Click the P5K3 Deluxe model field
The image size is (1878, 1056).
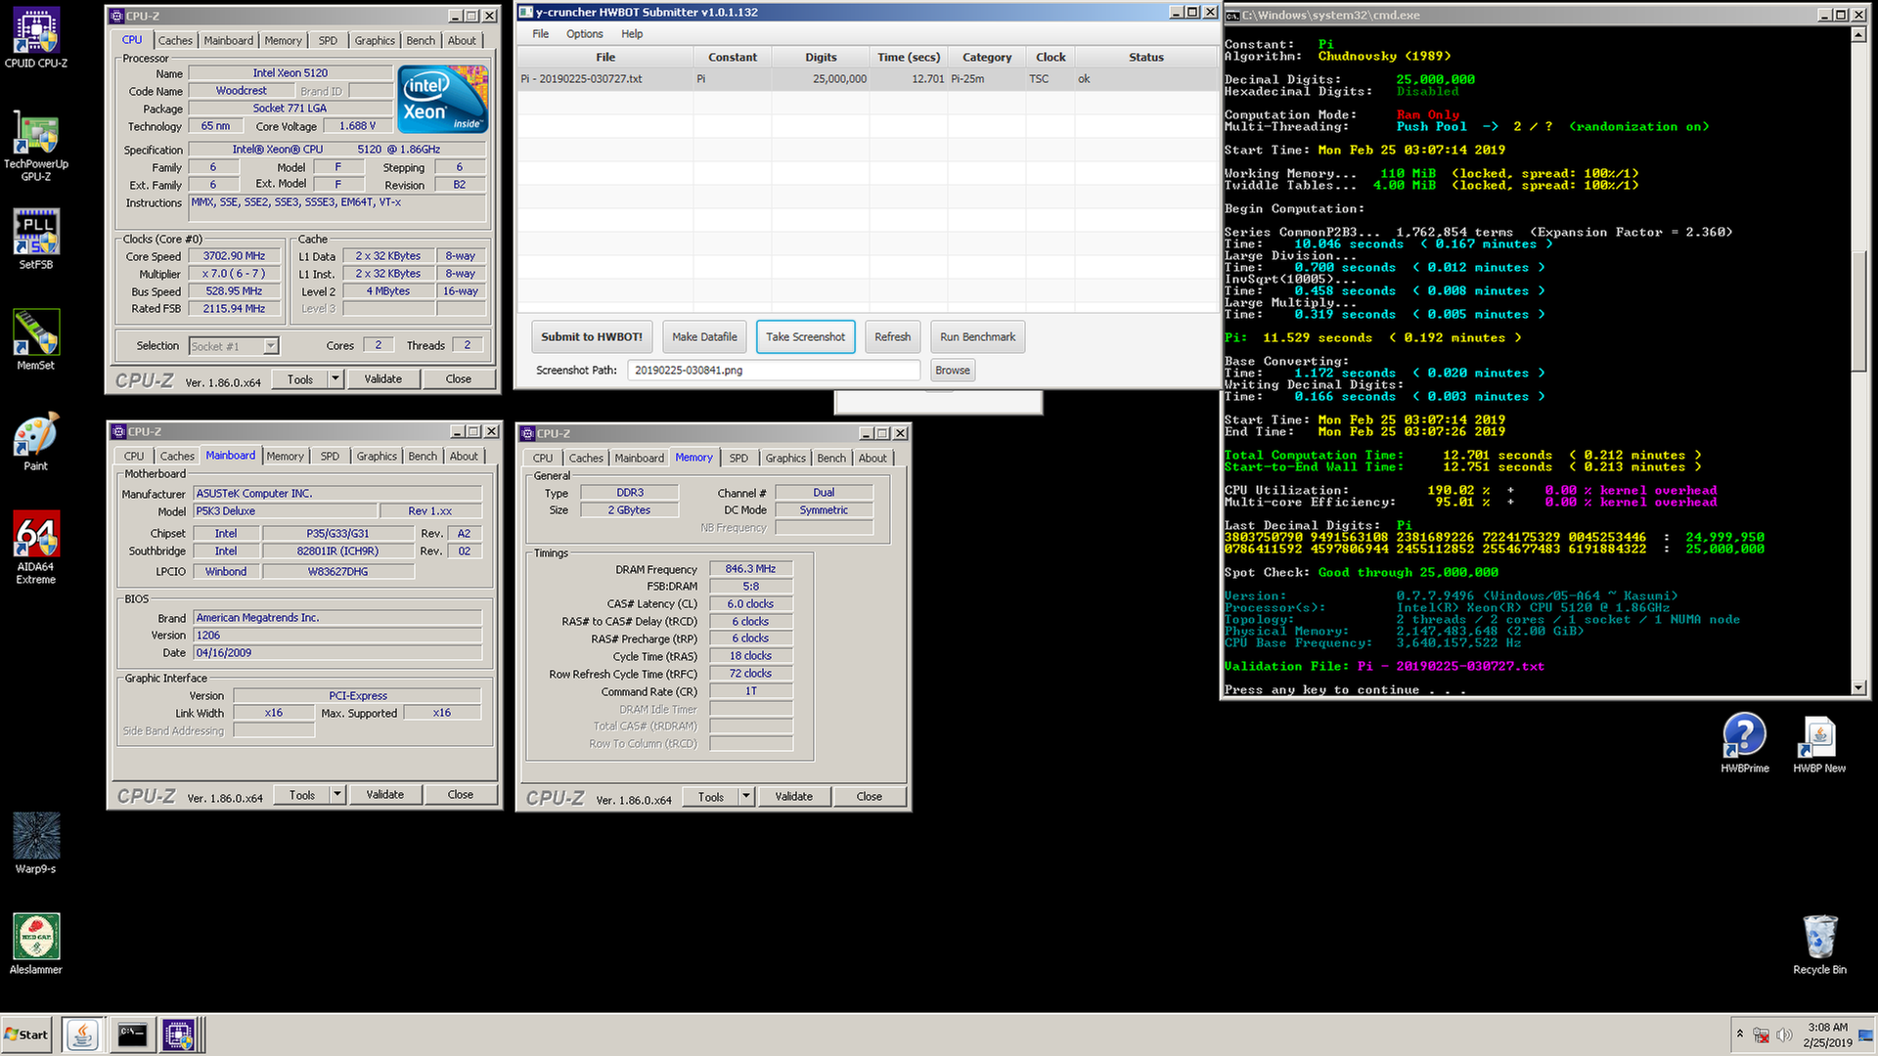click(285, 510)
